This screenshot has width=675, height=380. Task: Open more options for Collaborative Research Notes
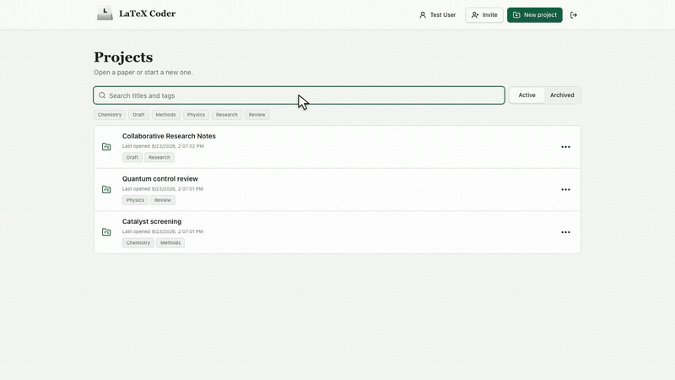coord(565,147)
